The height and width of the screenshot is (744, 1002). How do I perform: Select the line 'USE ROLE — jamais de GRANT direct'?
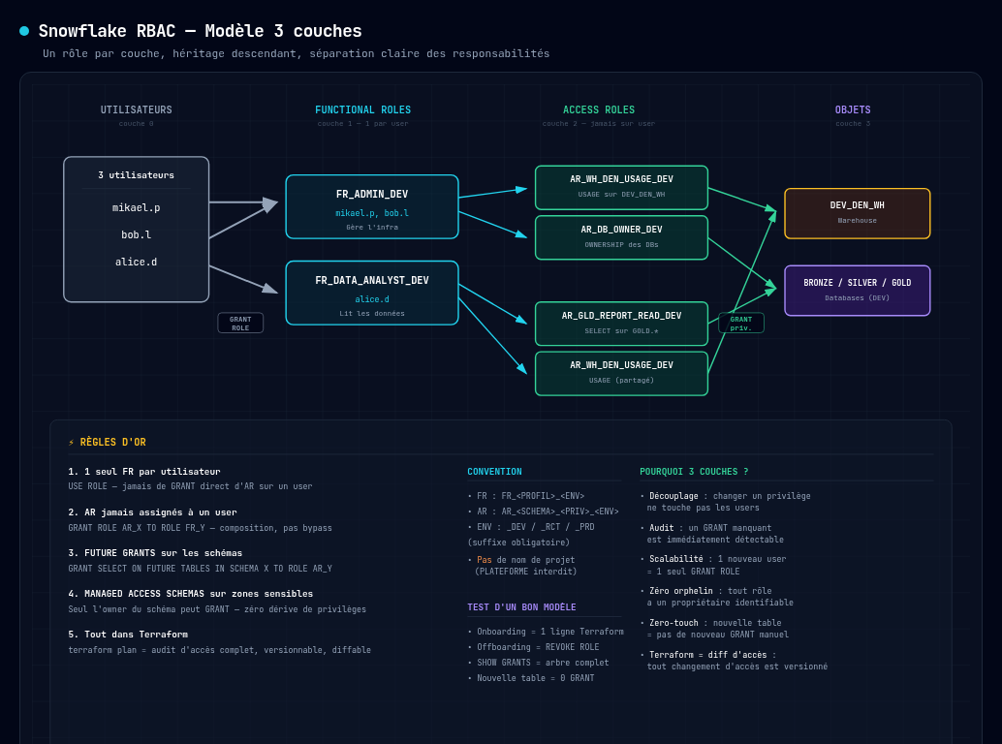tap(191, 486)
